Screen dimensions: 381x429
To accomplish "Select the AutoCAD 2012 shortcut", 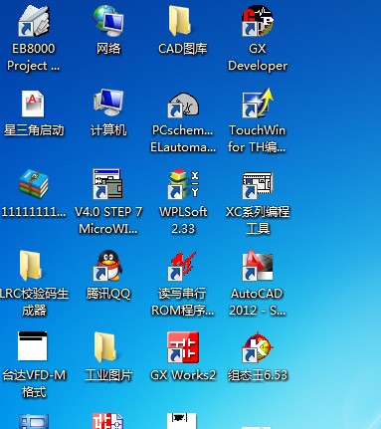I will (258, 266).
